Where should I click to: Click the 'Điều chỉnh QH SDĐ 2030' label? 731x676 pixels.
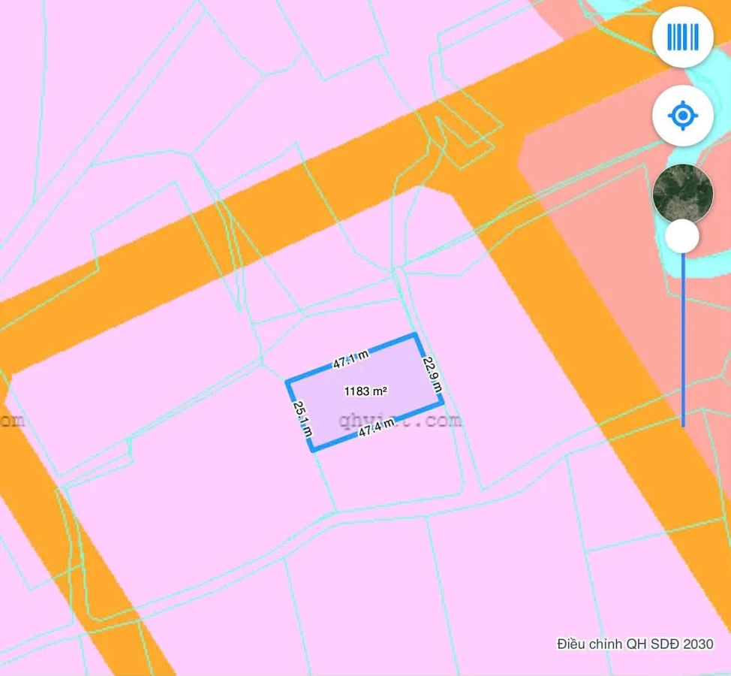pyautogui.click(x=635, y=644)
